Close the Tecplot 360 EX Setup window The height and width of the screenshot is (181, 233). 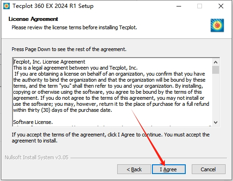point(221,6)
